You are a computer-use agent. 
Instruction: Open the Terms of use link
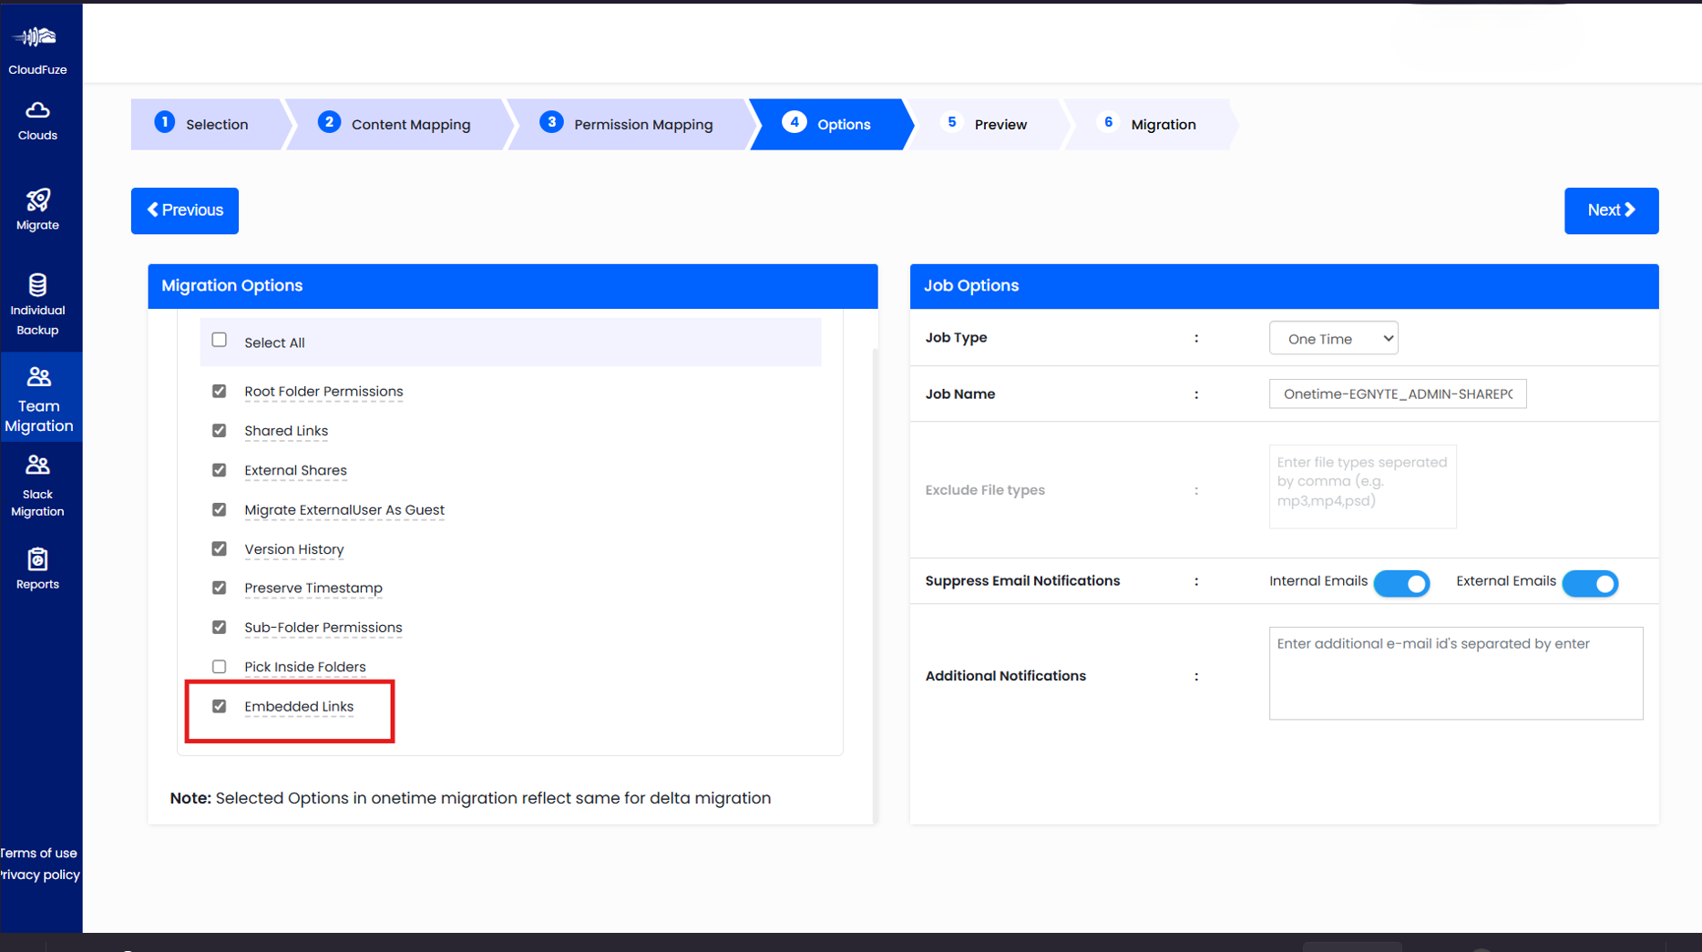[38, 853]
